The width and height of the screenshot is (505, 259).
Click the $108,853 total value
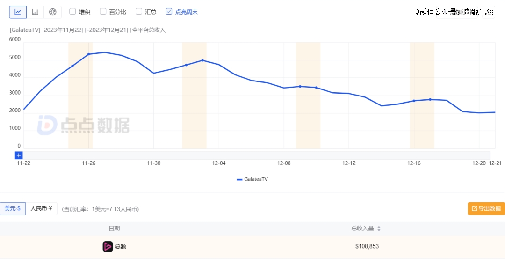point(367,246)
